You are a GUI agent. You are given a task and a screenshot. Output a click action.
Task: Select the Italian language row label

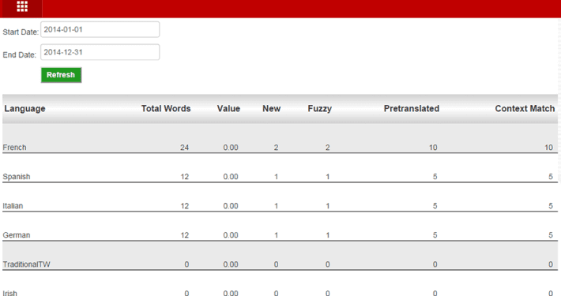(13, 206)
